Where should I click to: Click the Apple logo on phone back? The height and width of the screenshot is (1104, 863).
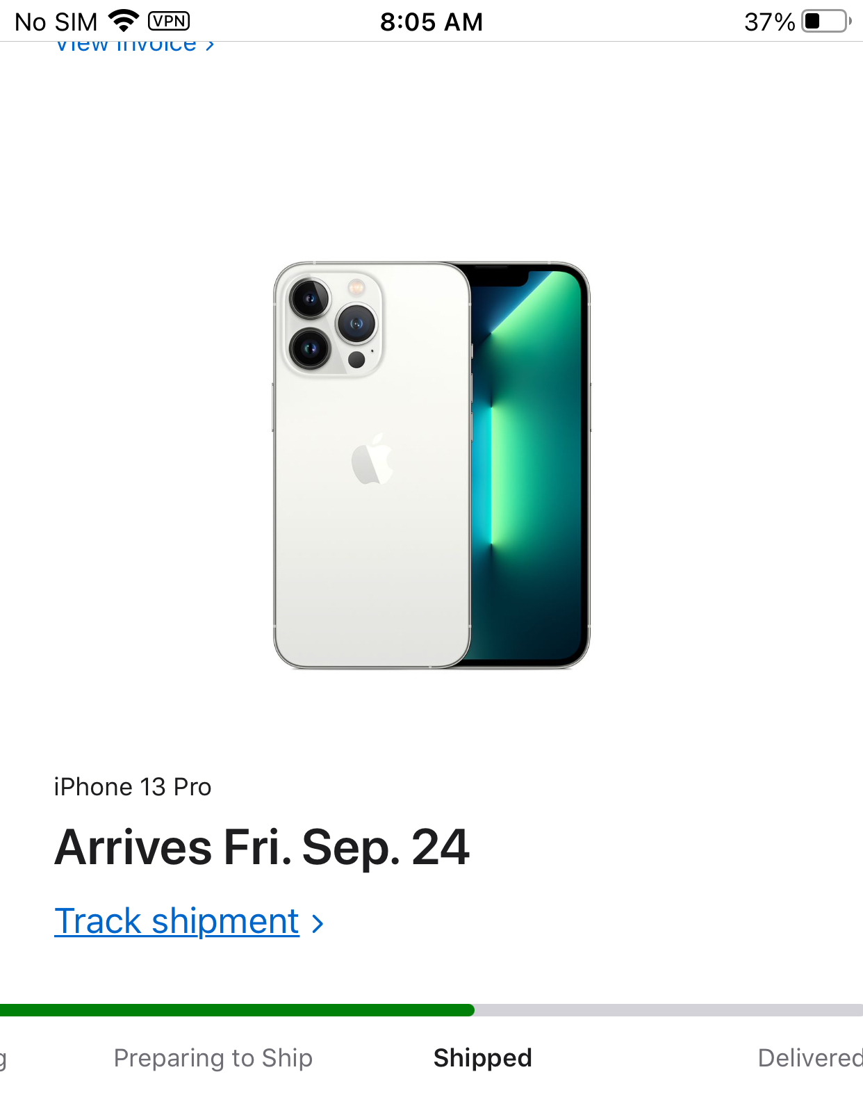pos(372,459)
